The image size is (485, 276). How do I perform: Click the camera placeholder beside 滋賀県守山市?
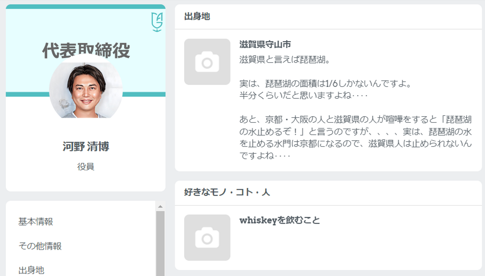click(207, 62)
